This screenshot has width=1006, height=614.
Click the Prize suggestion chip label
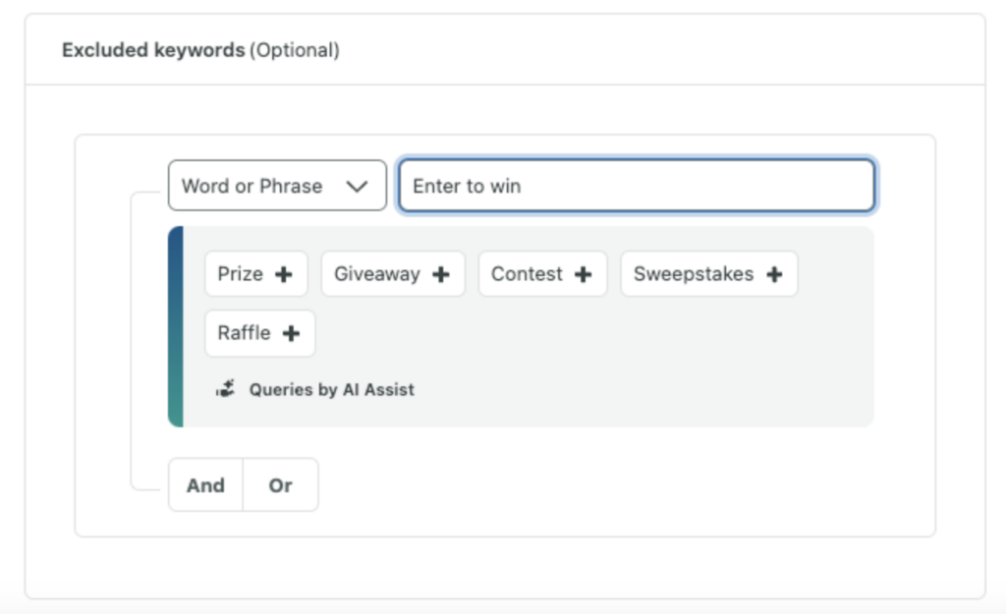pyautogui.click(x=240, y=274)
